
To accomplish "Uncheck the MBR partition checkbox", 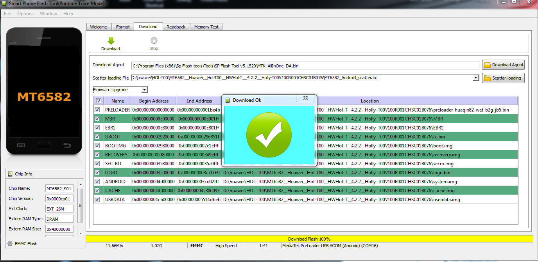I will (x=97, y=119).
